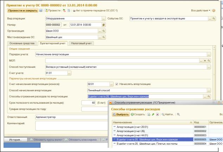Click mark-for-deletion icon in selection window

click(x=158, y=114)
